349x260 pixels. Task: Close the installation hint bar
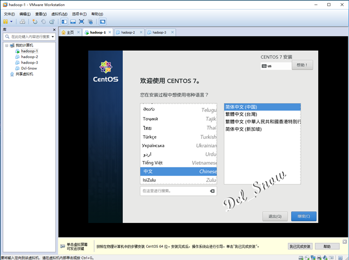(344, 242)
